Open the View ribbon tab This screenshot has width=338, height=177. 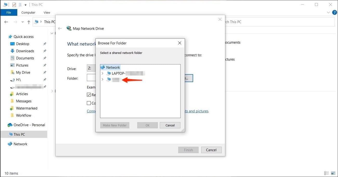tap(47, 12)
